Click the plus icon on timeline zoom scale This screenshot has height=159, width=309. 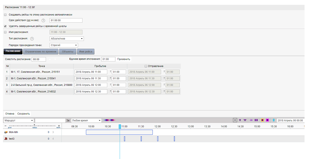point(59,126)
